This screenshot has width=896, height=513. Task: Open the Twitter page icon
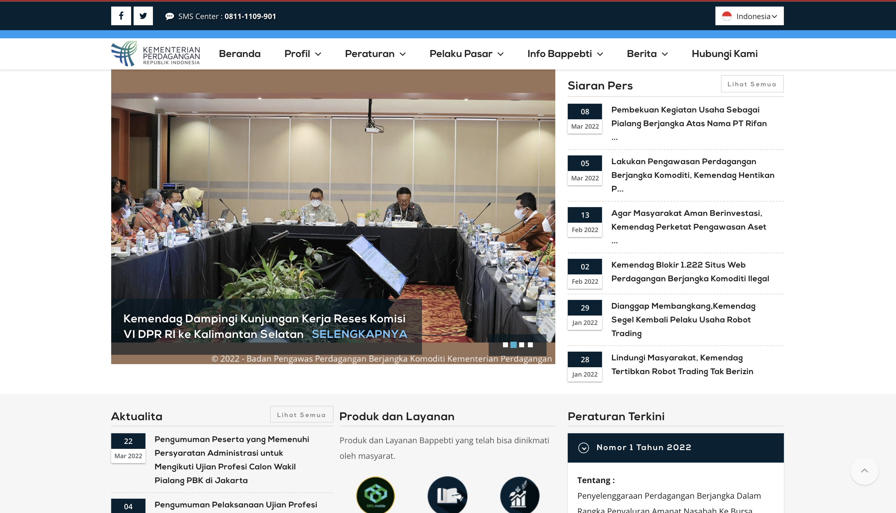143,16
